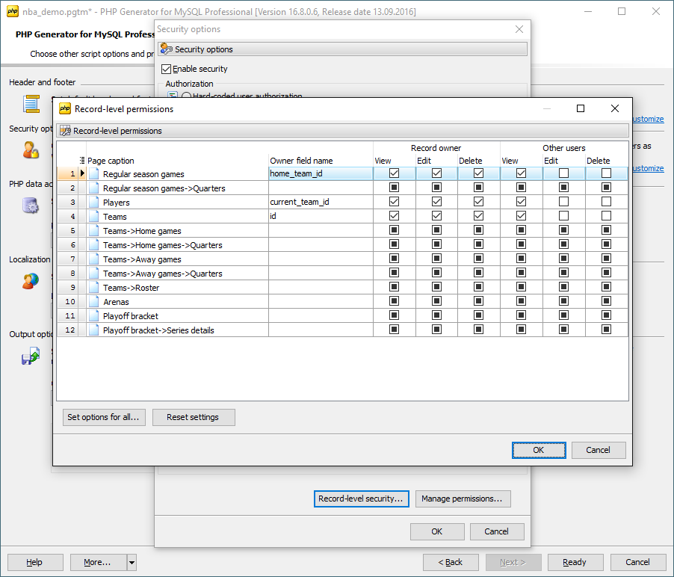Click the Localization globe icon

coord(31,281)
